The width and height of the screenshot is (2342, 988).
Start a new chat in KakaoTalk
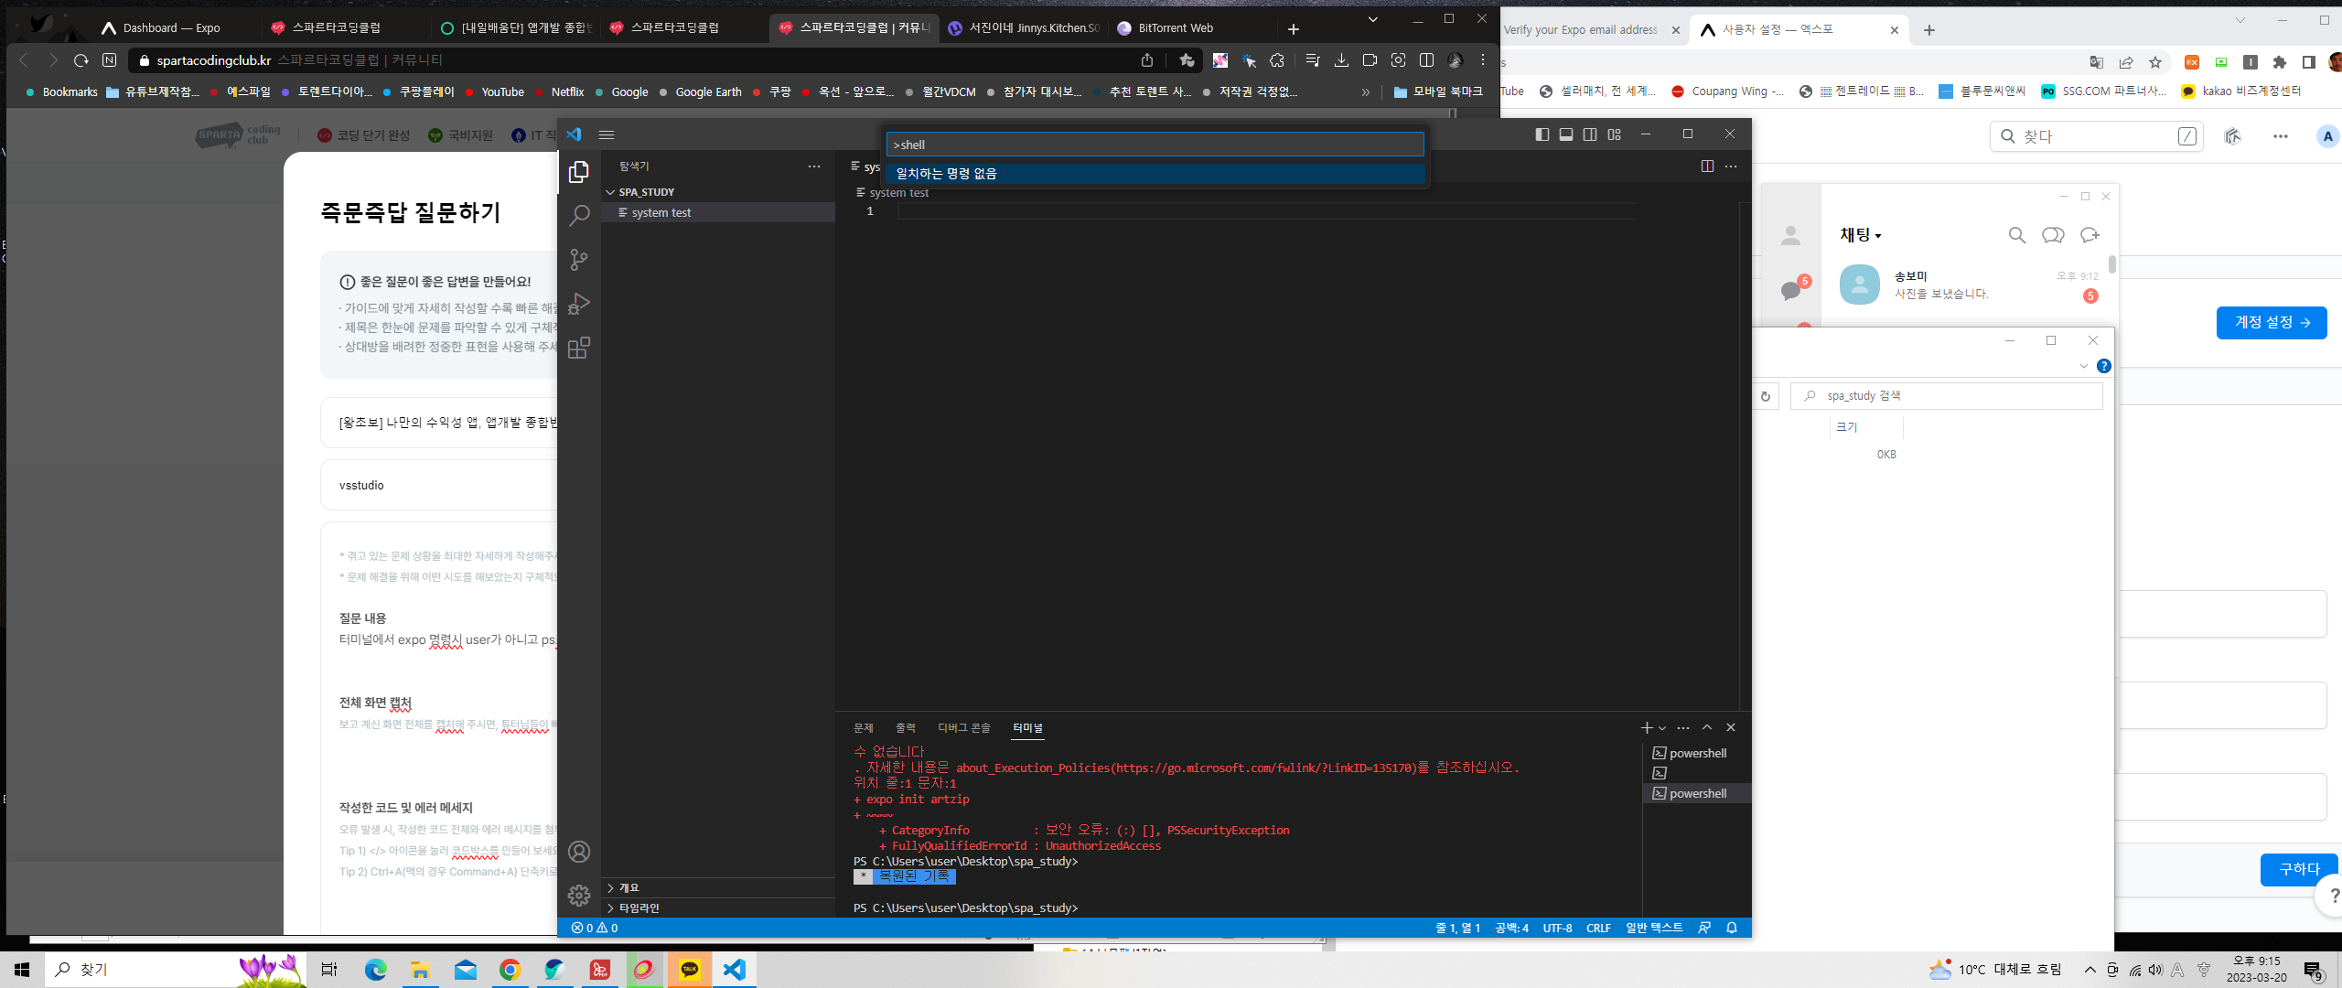pyautogui.click(x=2090, y=235)
